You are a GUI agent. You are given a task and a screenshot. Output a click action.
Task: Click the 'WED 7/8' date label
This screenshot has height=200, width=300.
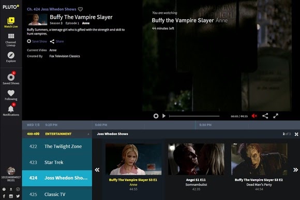click(33, 125)
